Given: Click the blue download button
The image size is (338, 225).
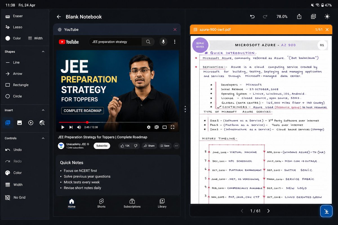Looking at the screenshot, I should pos(326,211).
